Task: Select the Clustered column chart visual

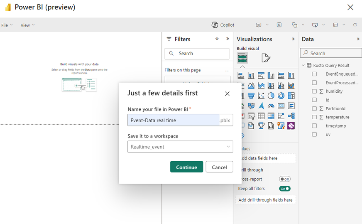Action: tap(271, 75)
